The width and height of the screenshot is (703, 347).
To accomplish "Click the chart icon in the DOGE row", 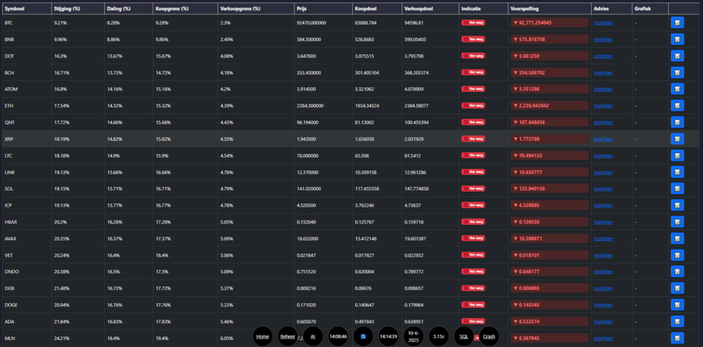I will [x=677, y=304].
